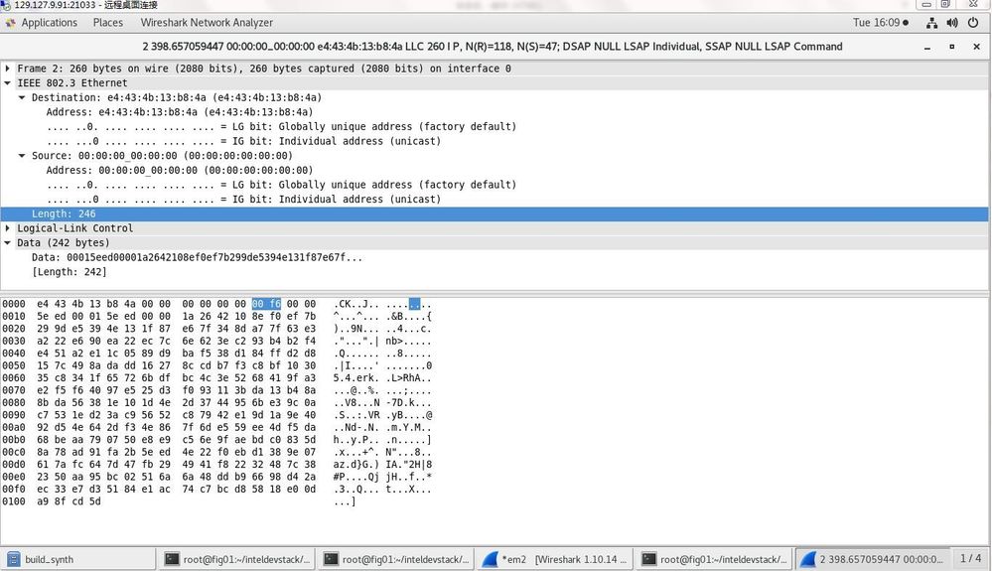
Task: Open the Wireshark Network Analyzer menu
Action: pos(207,23)
